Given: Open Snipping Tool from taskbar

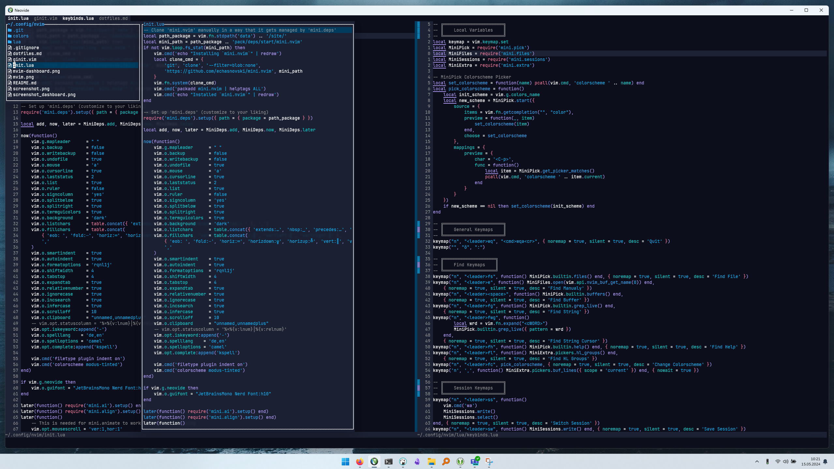Looking at the screenshot, I should 489,462.
